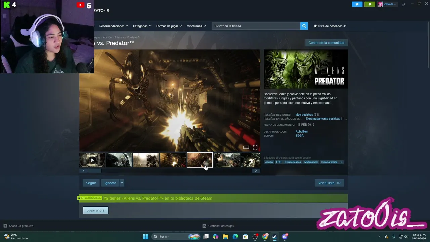This screenshot has width=430, height=242.
Task: Click the ZaTo-Is profile avatar
Action: [380, 4]
